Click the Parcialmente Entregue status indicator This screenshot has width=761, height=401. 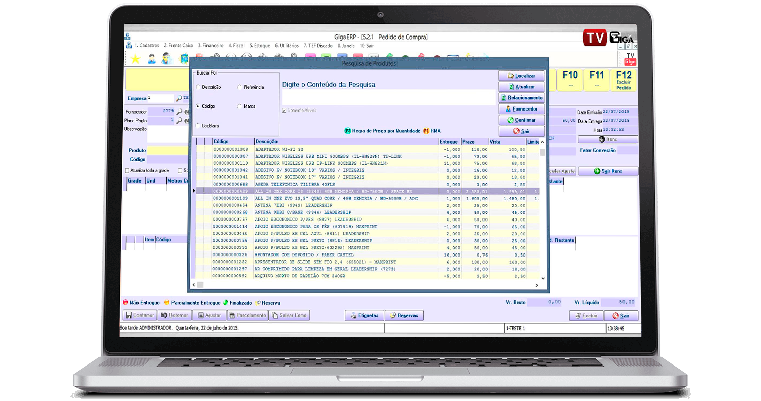coord(166,303)
